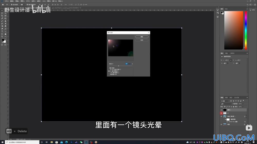This screenshot has height=144, width=257.
Task: Open the Image menu
Action: 17,1
